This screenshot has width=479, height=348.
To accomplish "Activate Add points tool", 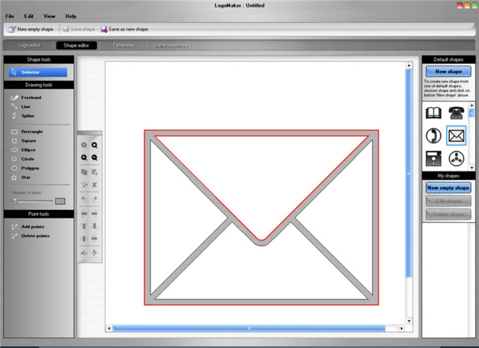I will [28, 227].
